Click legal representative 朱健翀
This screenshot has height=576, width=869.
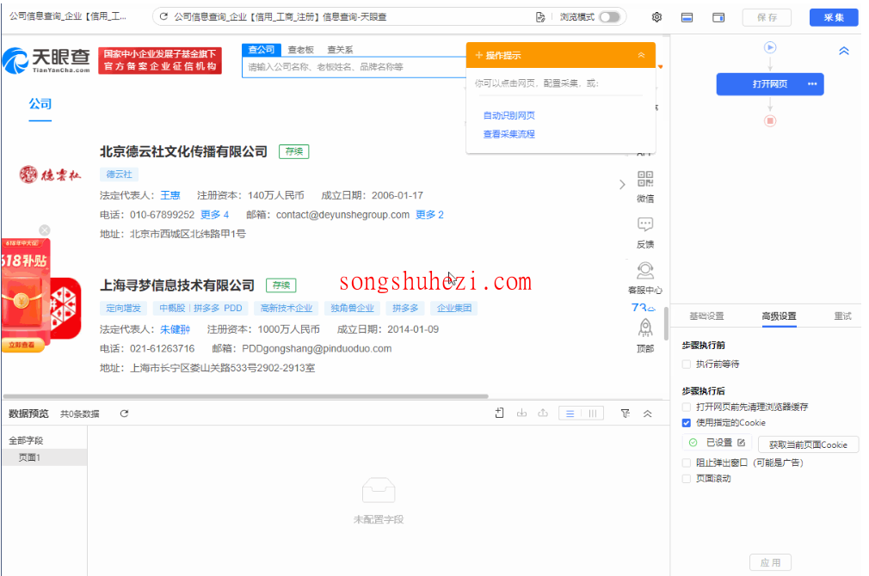(x=176, y=329)
